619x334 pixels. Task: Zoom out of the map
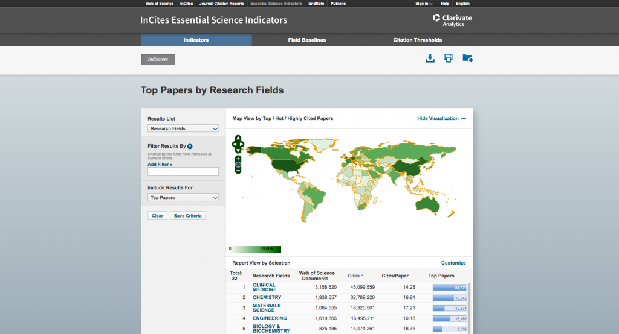tap(238, 171)
